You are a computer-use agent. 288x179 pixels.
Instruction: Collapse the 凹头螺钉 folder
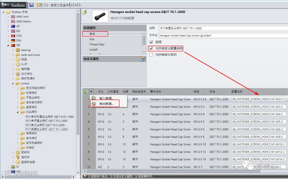click(x=18, y=112)
